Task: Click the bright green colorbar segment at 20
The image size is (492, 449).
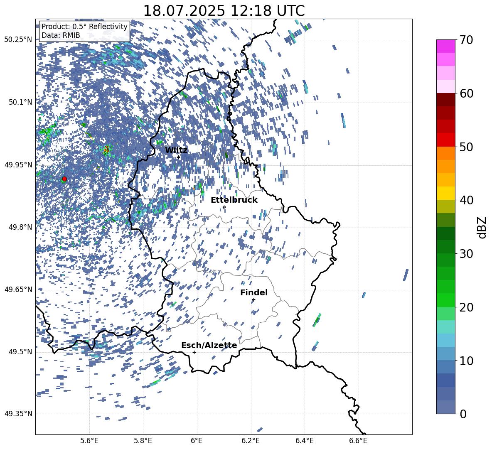Action: point(446,300)
